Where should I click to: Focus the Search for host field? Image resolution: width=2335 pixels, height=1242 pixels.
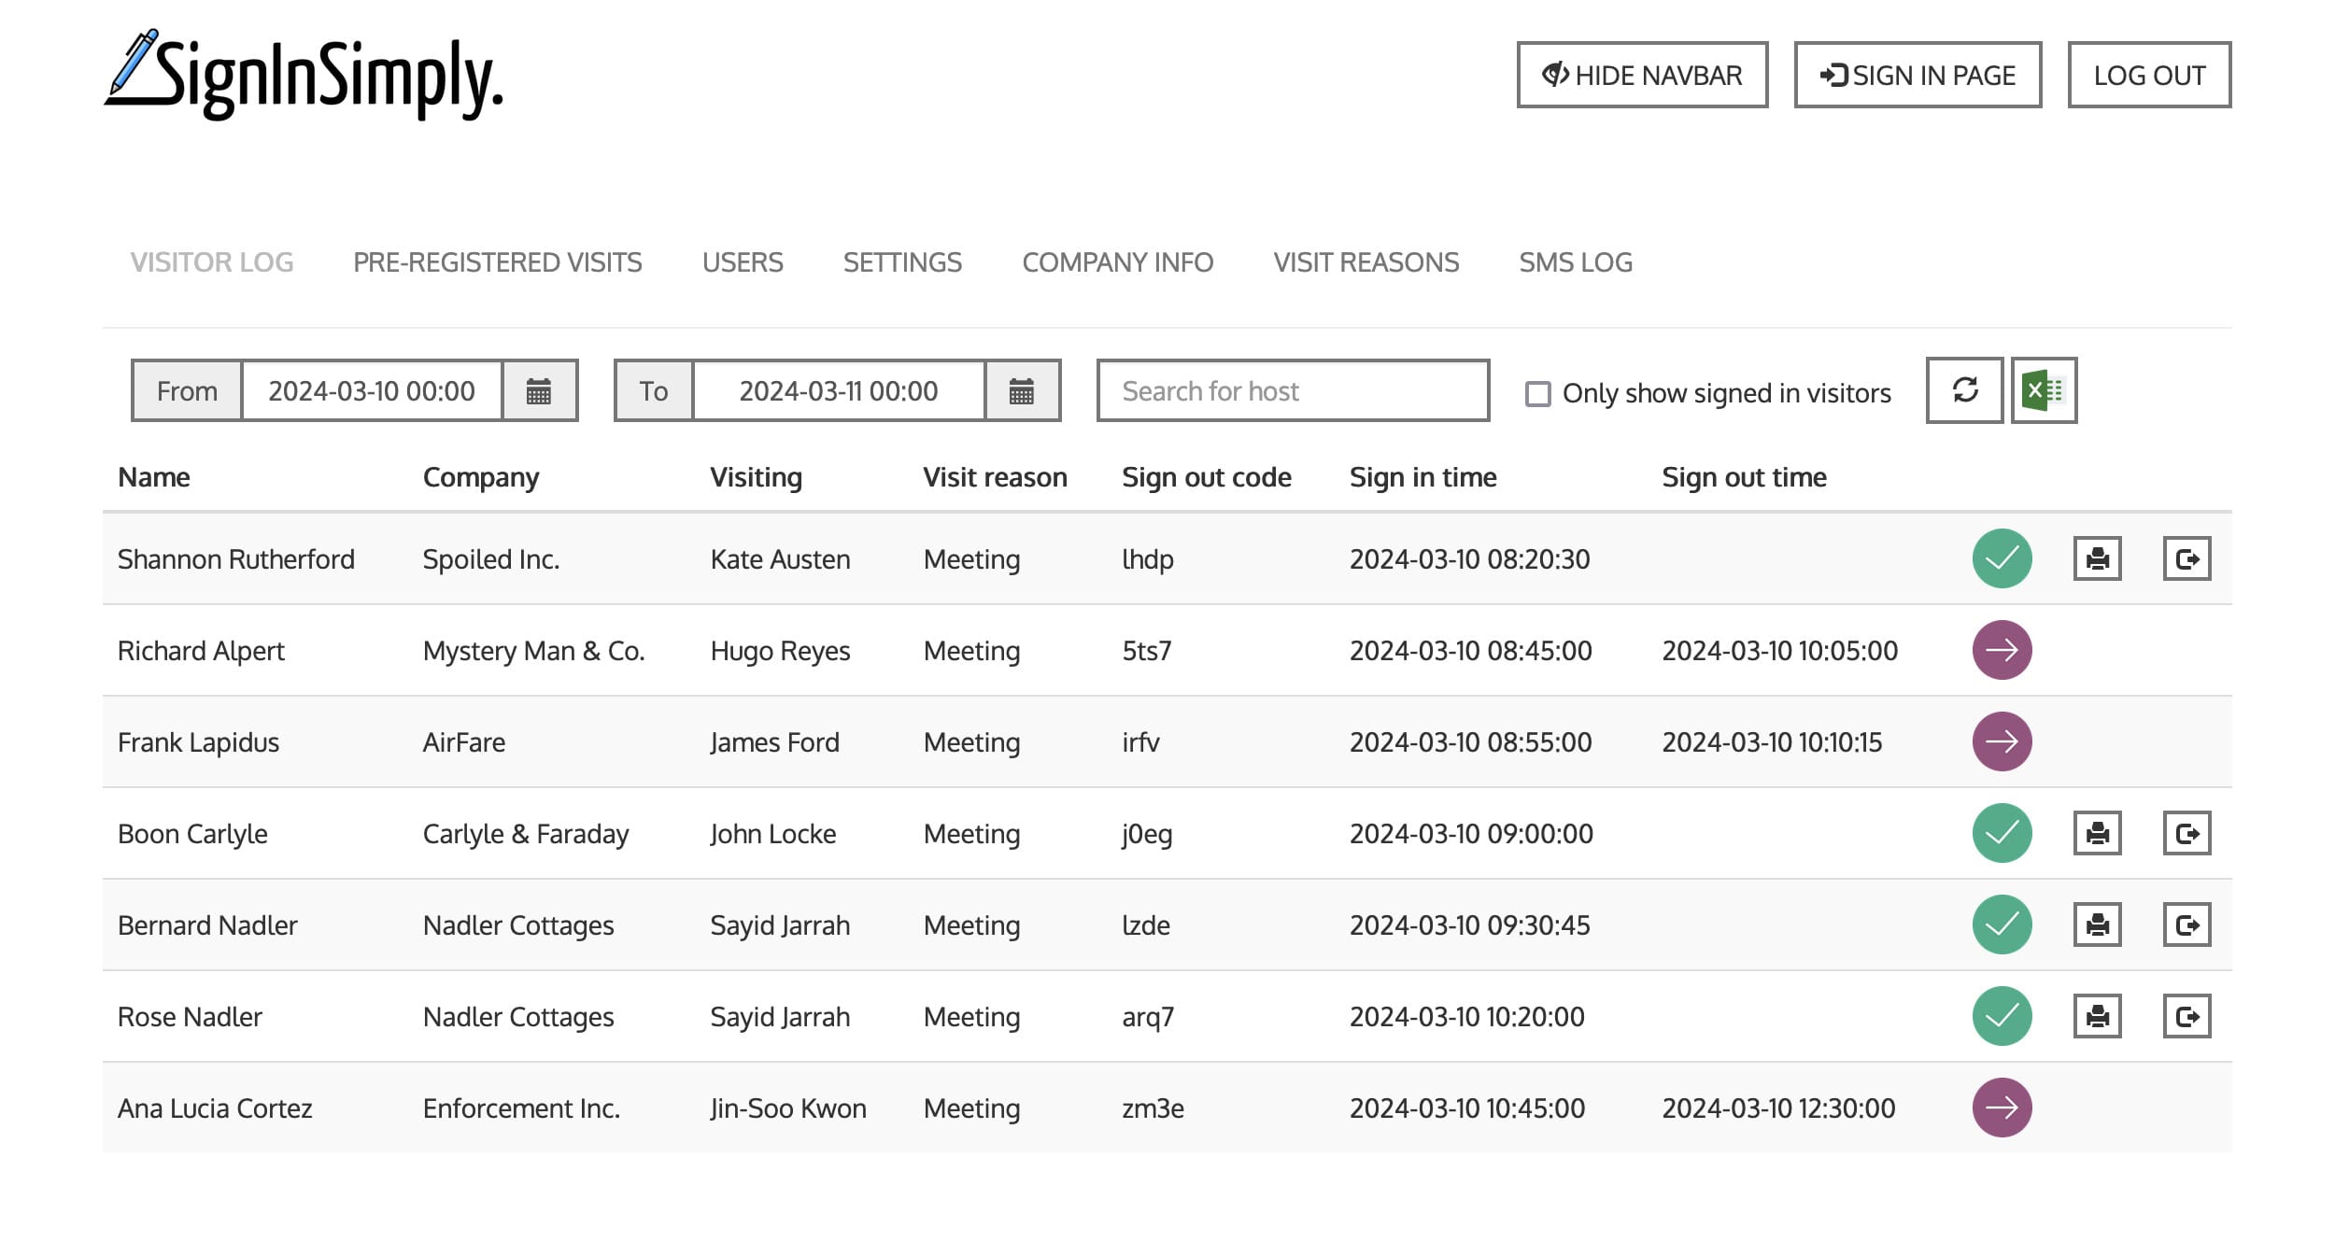pyautogui.click(x=1293, y=390)
